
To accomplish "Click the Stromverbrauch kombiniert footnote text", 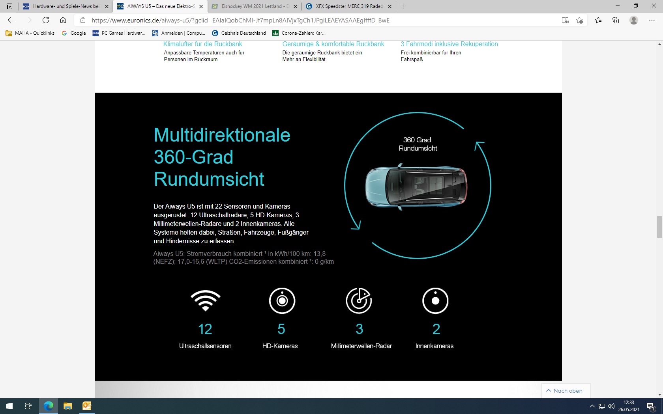I will 243,257.
